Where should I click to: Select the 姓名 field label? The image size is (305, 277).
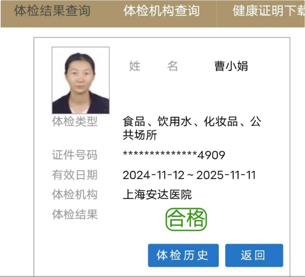pos(153,66)
